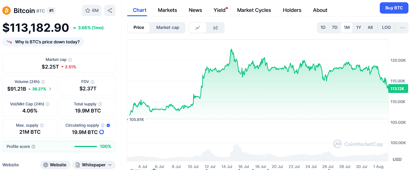
Task: Open the Market Cycles tab
Action: 254,10
